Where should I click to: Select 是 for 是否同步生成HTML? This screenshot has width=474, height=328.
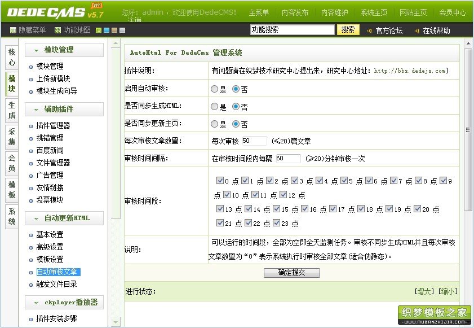(214, 107)
